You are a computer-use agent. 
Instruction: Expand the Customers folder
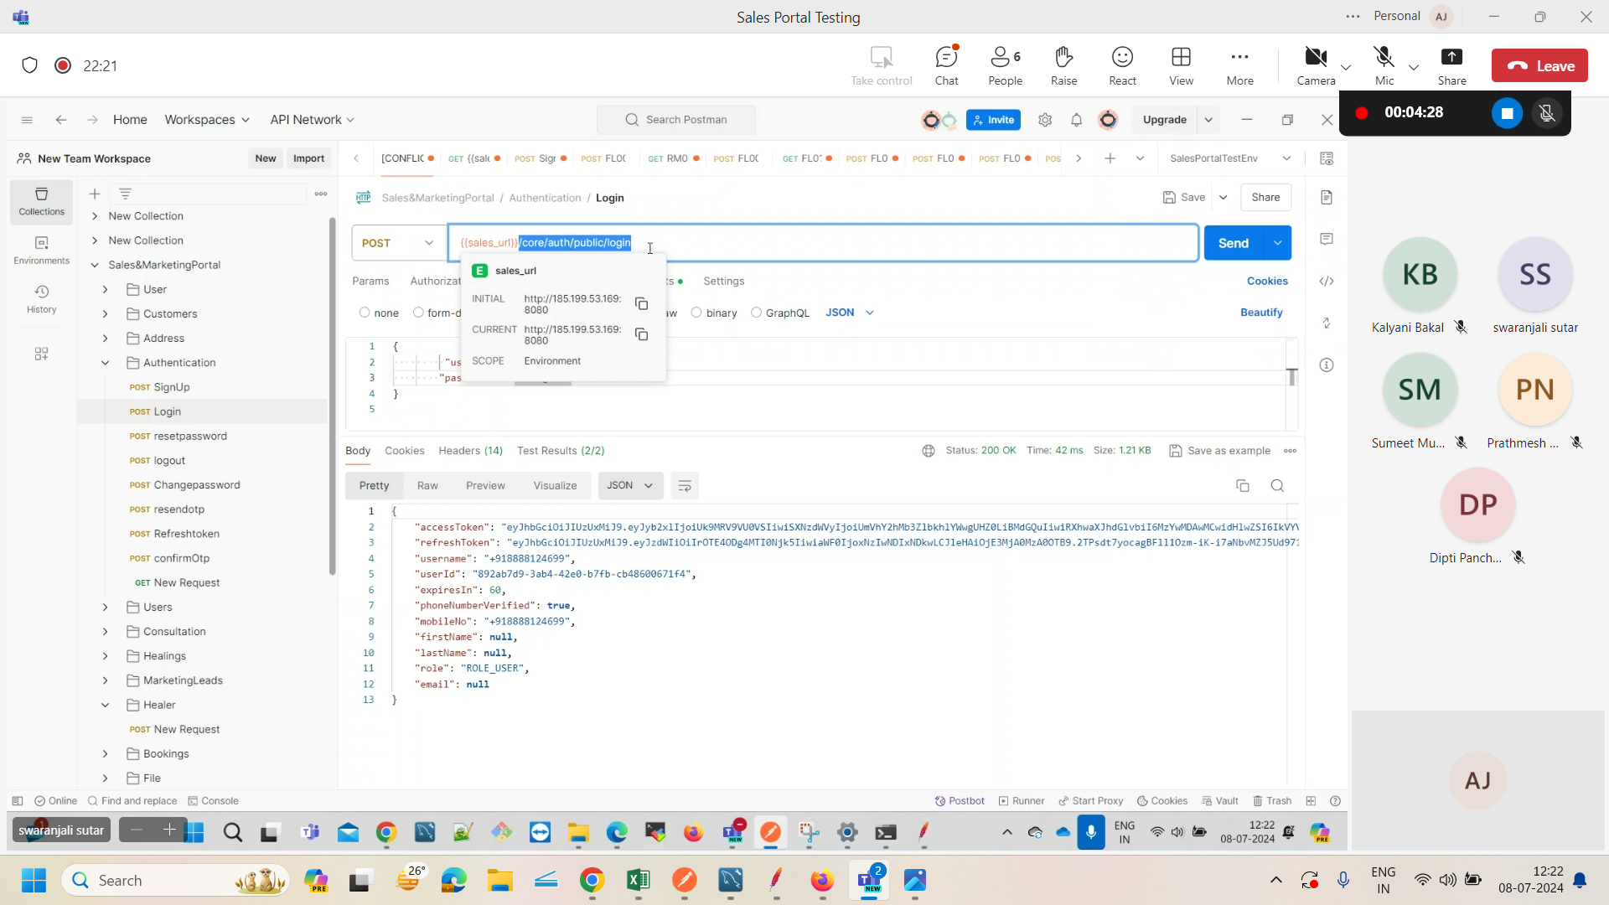(105, 313)
